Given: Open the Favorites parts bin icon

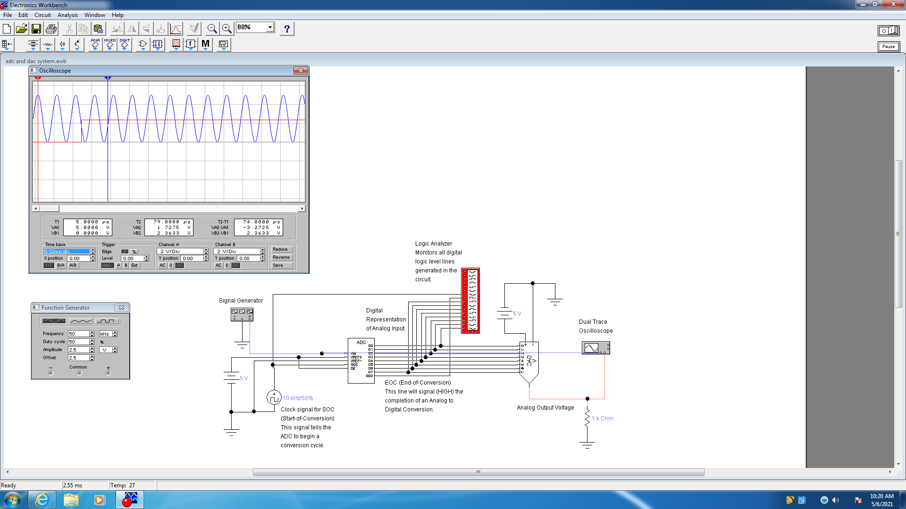Looking at the screenshot, I should point(7,45).
